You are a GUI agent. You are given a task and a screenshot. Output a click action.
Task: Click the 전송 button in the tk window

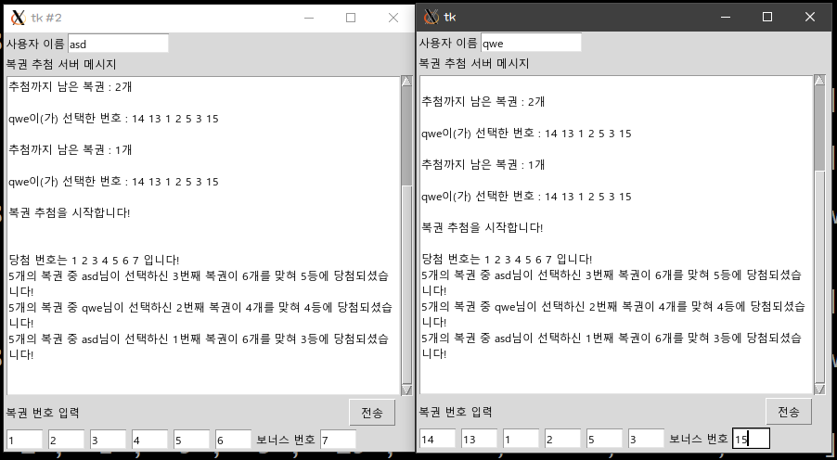789,412
